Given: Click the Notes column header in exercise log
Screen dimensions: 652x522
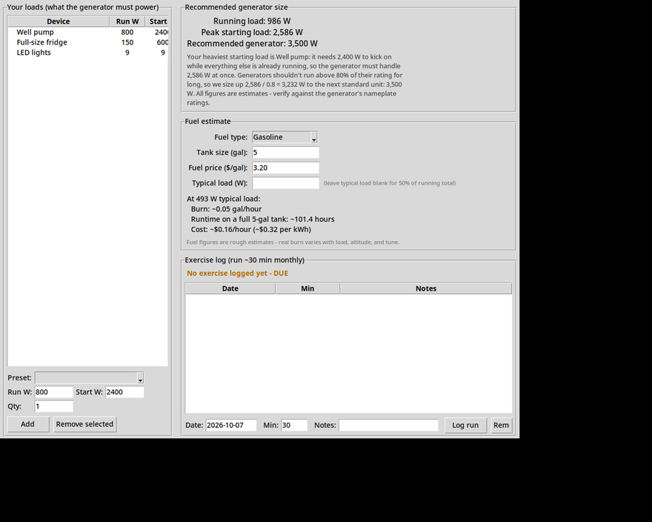Looking at the screenshot, I should 426,288.
